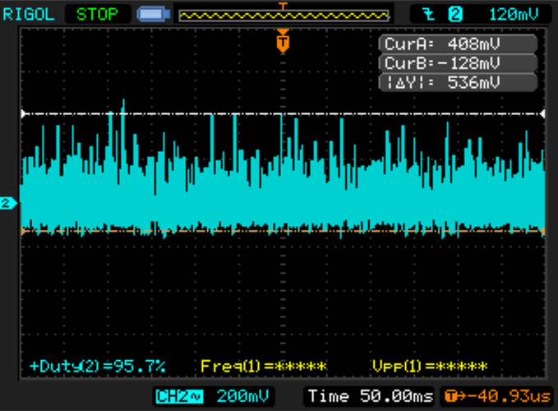Viewport: 558px width, 411px height.
Task: Open the Time 50.00ms timebase setting
Action: click(x=371, y=396)
